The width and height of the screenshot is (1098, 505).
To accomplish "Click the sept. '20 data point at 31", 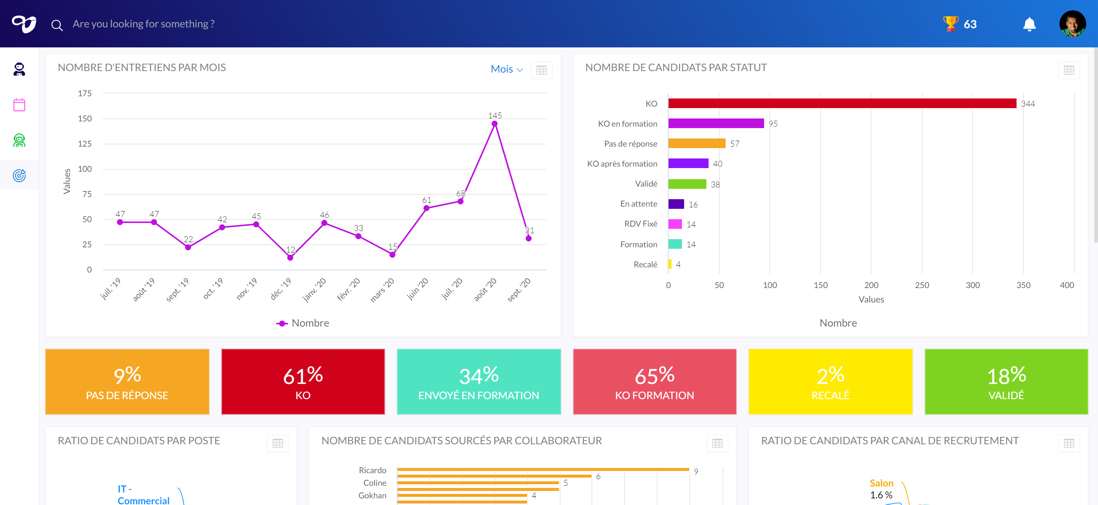I will tap(528, 238).
